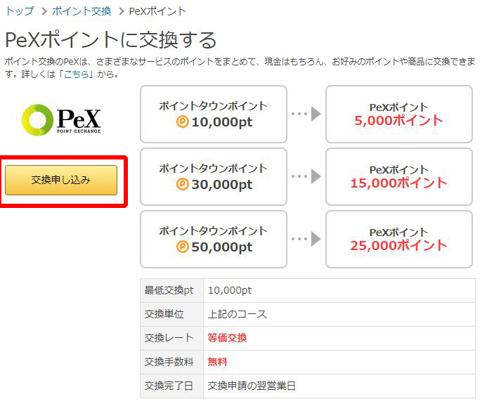Click the PeXポイント breadcrumb text

[x=157, y=11]
